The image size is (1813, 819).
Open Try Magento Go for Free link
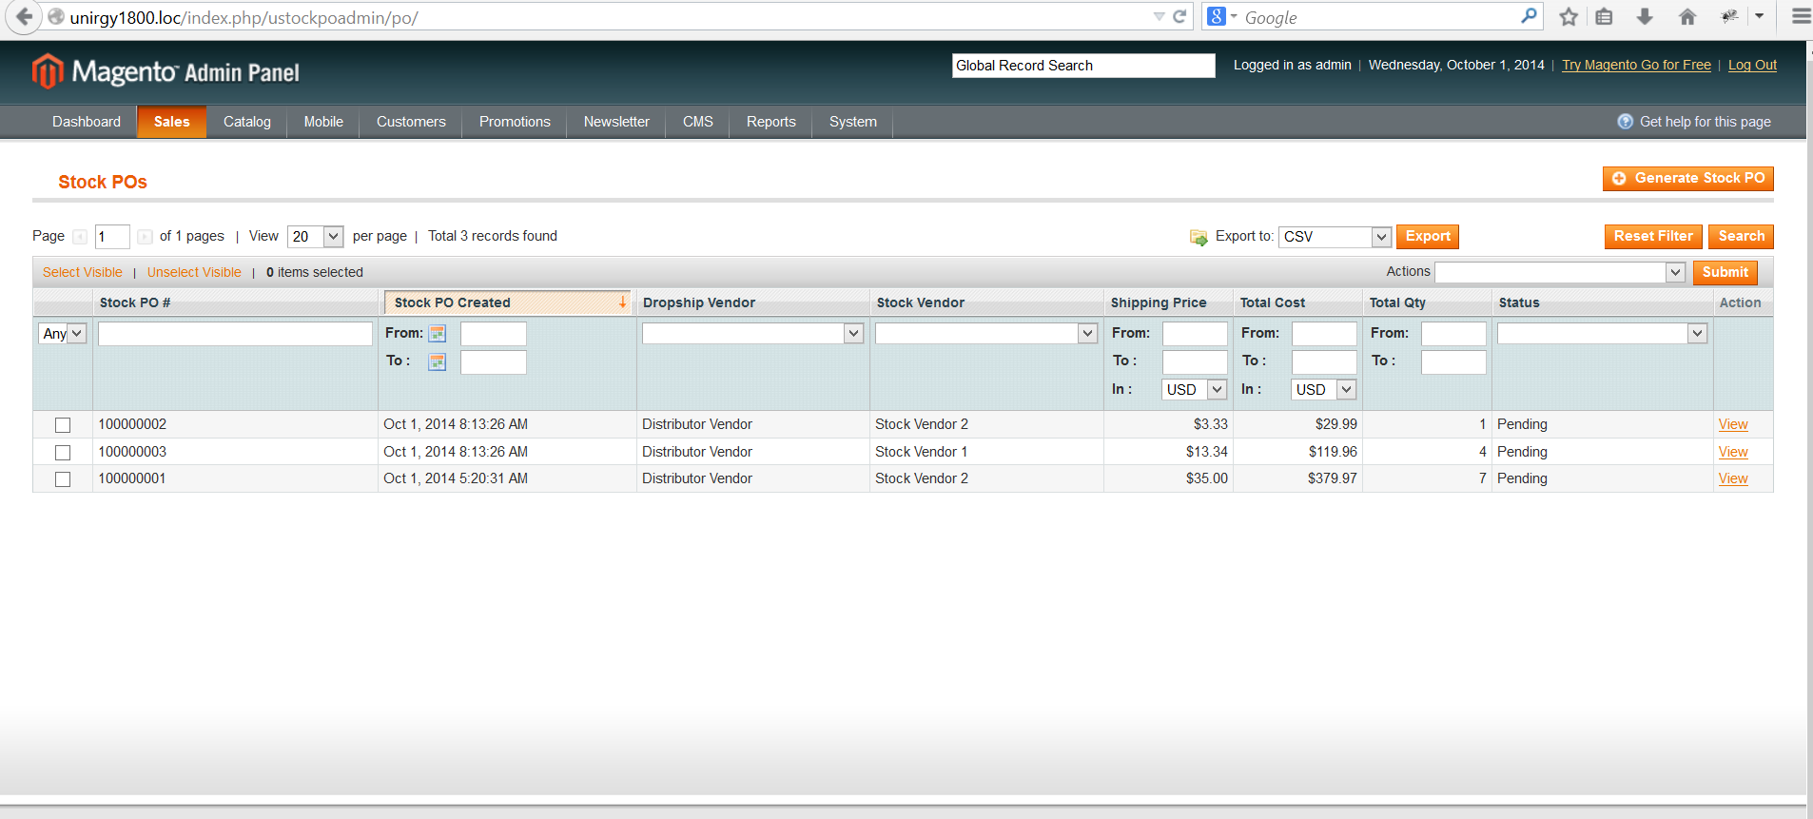point(1636,66)
